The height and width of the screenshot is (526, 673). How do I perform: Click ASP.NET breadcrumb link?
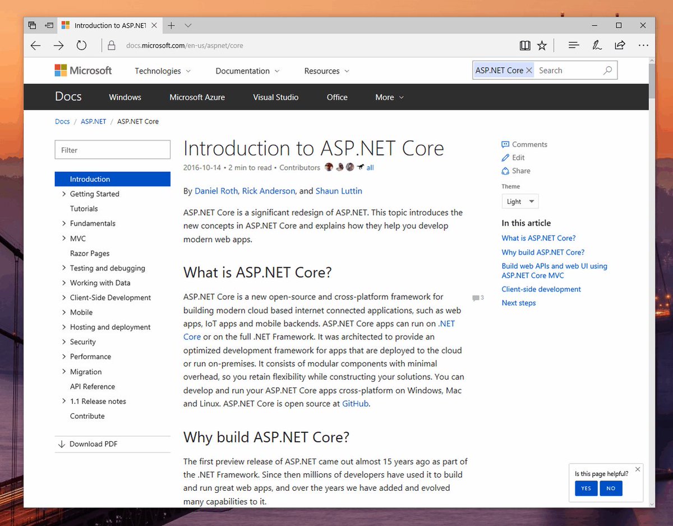[93, 121]
